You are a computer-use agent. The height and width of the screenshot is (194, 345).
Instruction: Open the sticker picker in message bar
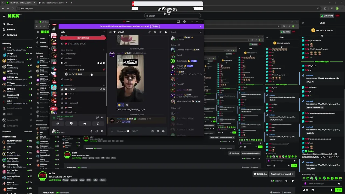tap(158, 131)
